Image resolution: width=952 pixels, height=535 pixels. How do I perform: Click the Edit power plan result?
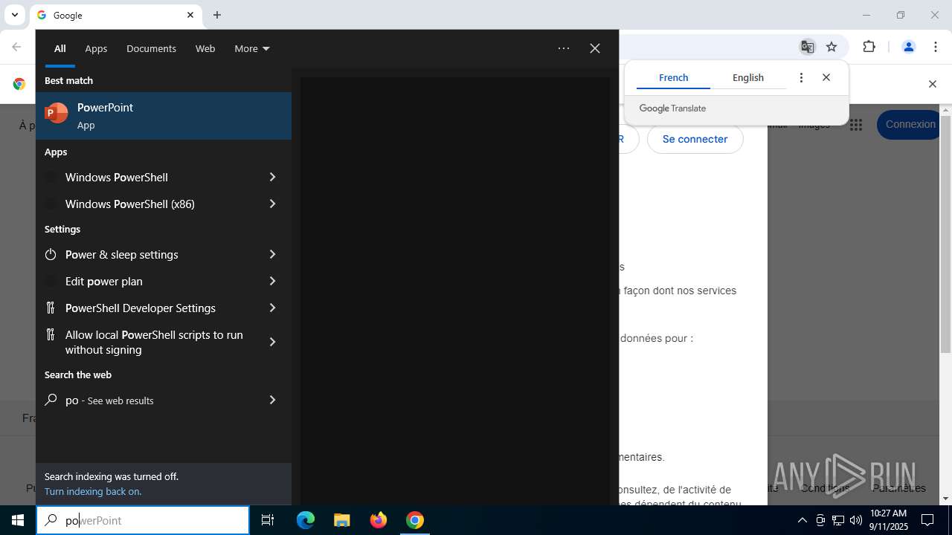[164, 281]
